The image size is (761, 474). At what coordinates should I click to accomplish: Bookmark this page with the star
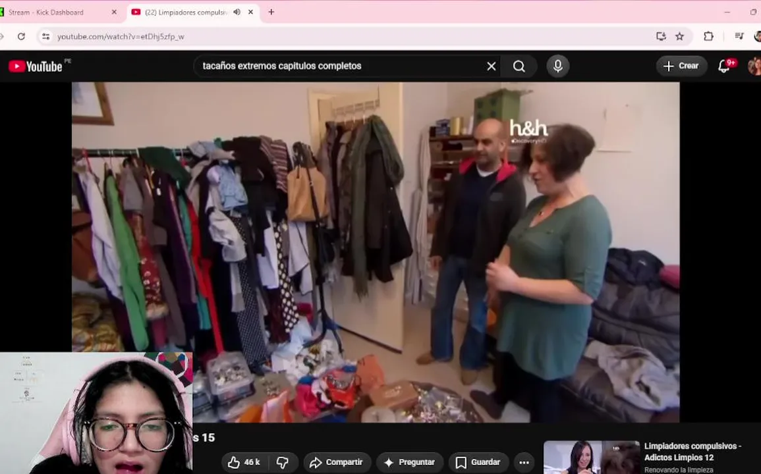[680, 36]
